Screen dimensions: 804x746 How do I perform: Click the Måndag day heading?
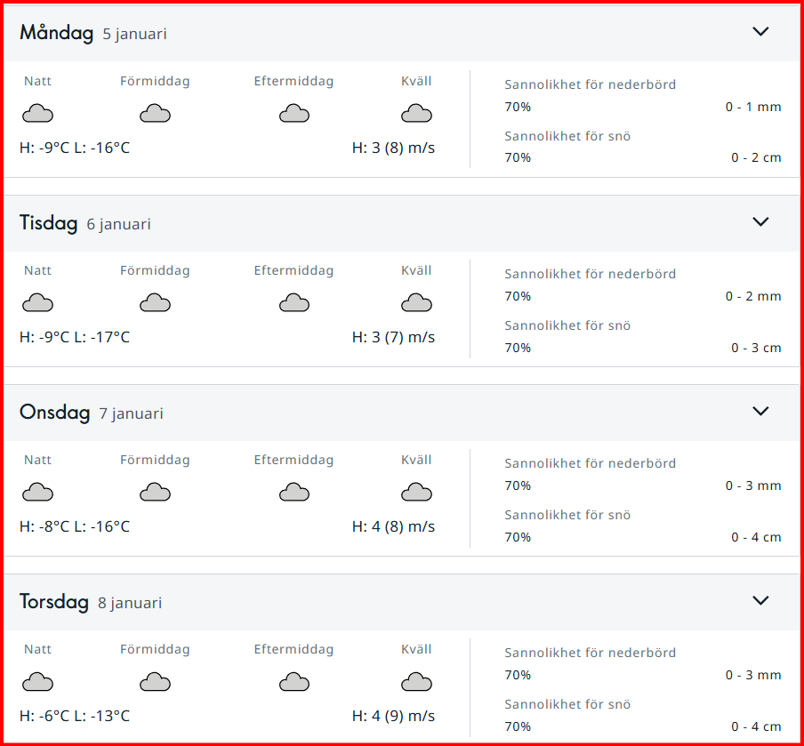(x=56, y=33)
